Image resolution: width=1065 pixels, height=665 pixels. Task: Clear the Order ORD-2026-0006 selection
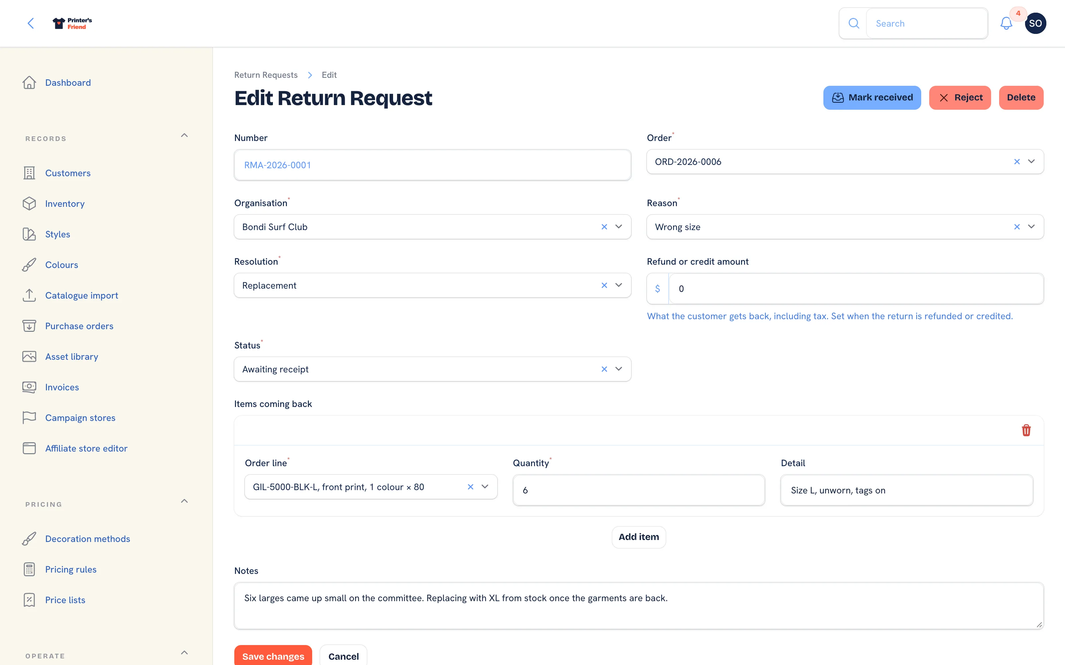coord(1017,162)
